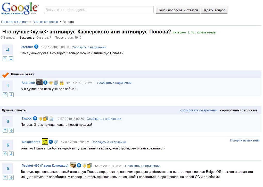Screen dimensions: 263x187
Task: Click Andrew0's diamond award icon
Action: pyautogui.click(x=51, y=83)
